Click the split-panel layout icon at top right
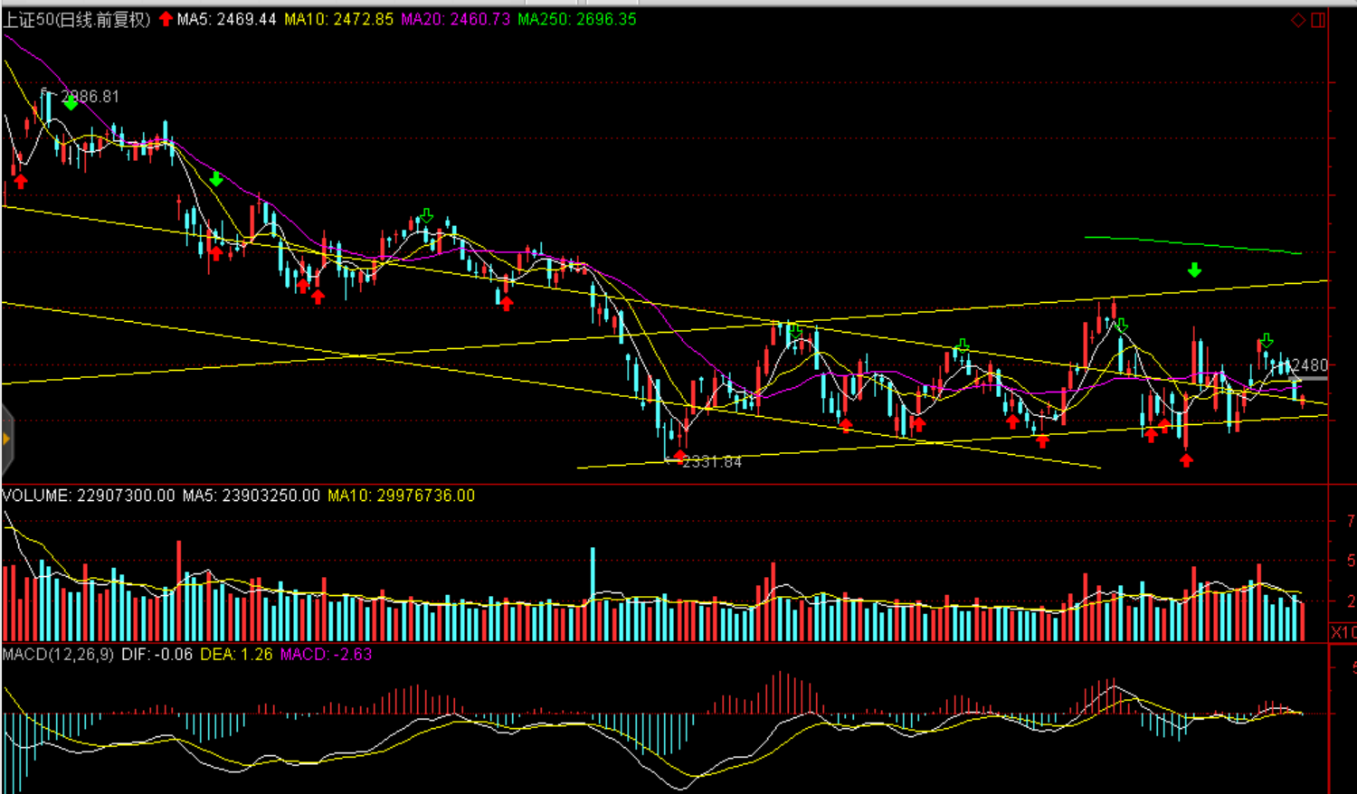 (1318, 20)
